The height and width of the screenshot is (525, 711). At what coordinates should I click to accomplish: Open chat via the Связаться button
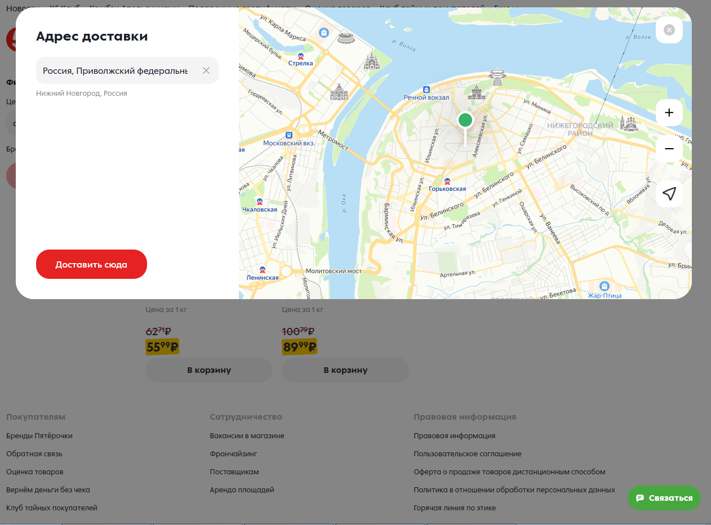[664, 498]
